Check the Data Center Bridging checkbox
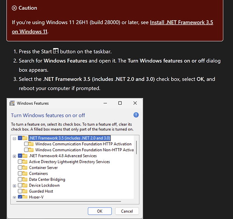233x219 pixels. click(20, 179)
